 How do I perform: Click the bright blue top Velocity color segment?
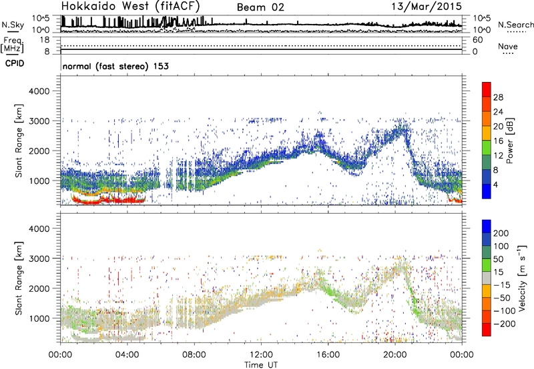tap(487, 226)
